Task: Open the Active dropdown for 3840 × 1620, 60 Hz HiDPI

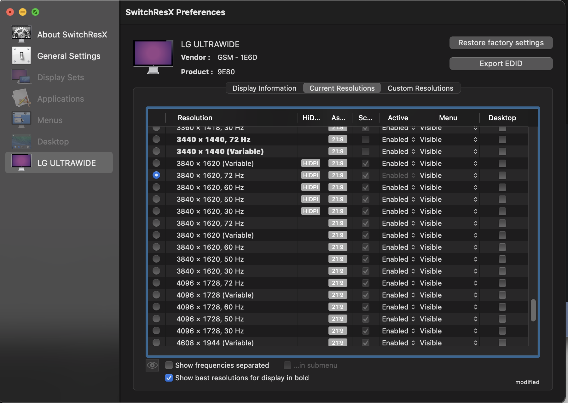Action: point(398,187)
